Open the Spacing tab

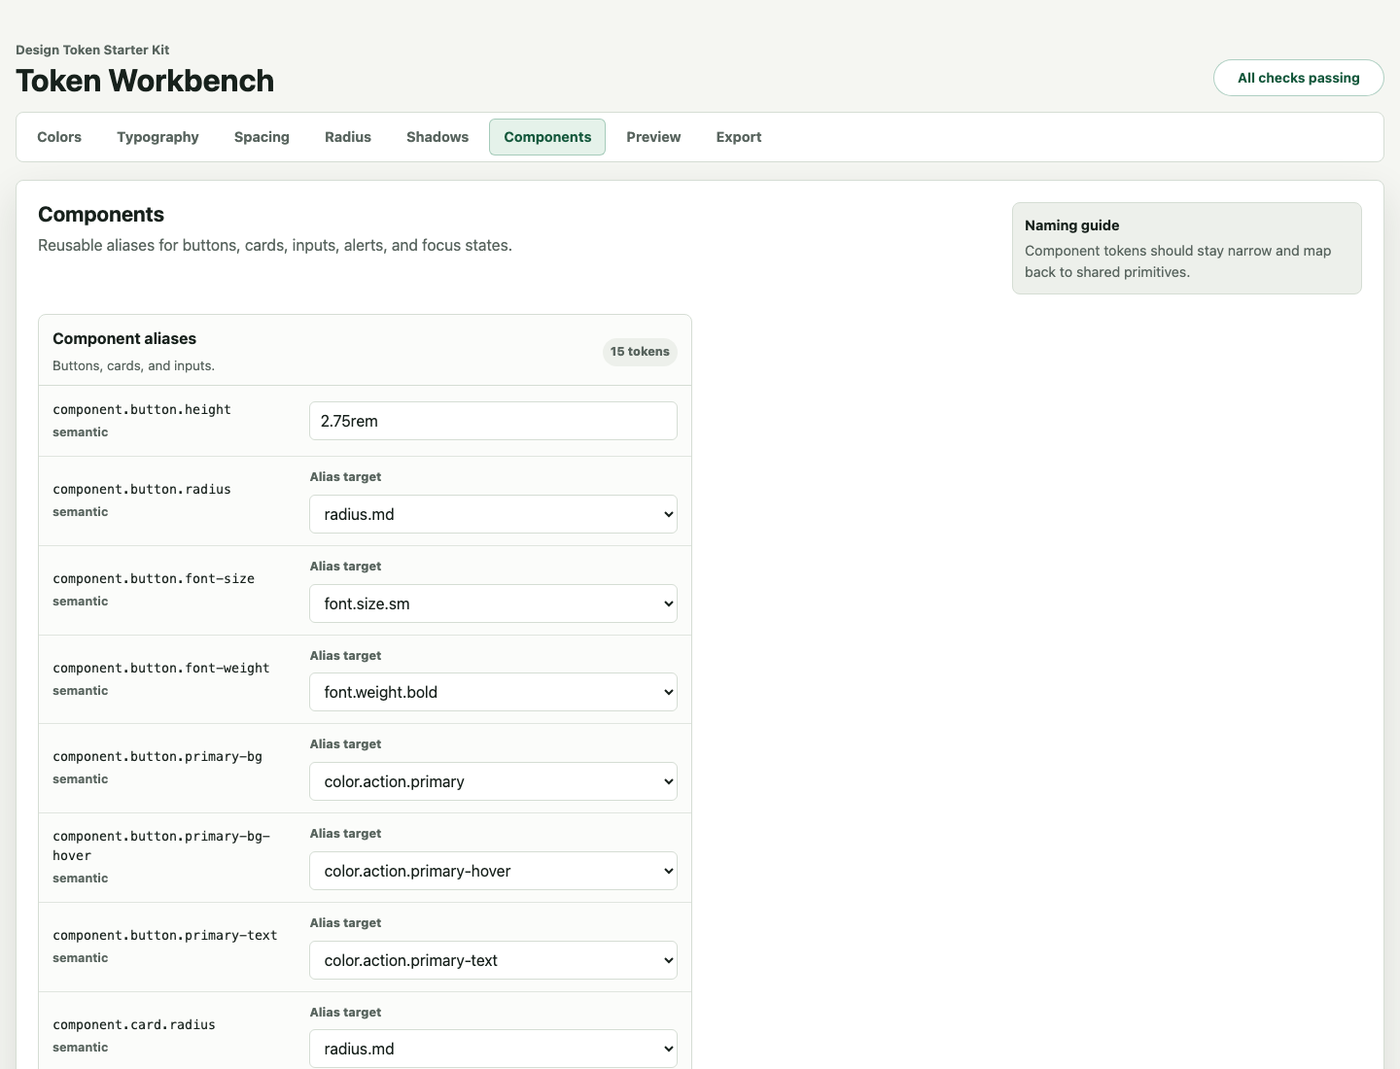[262, 137]
